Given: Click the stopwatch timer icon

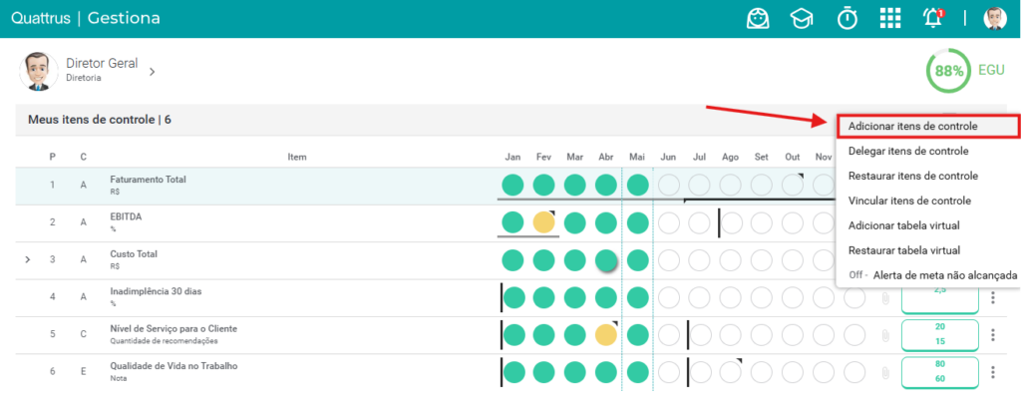Looking at the screenshot, I should click(x=847, y=18).
